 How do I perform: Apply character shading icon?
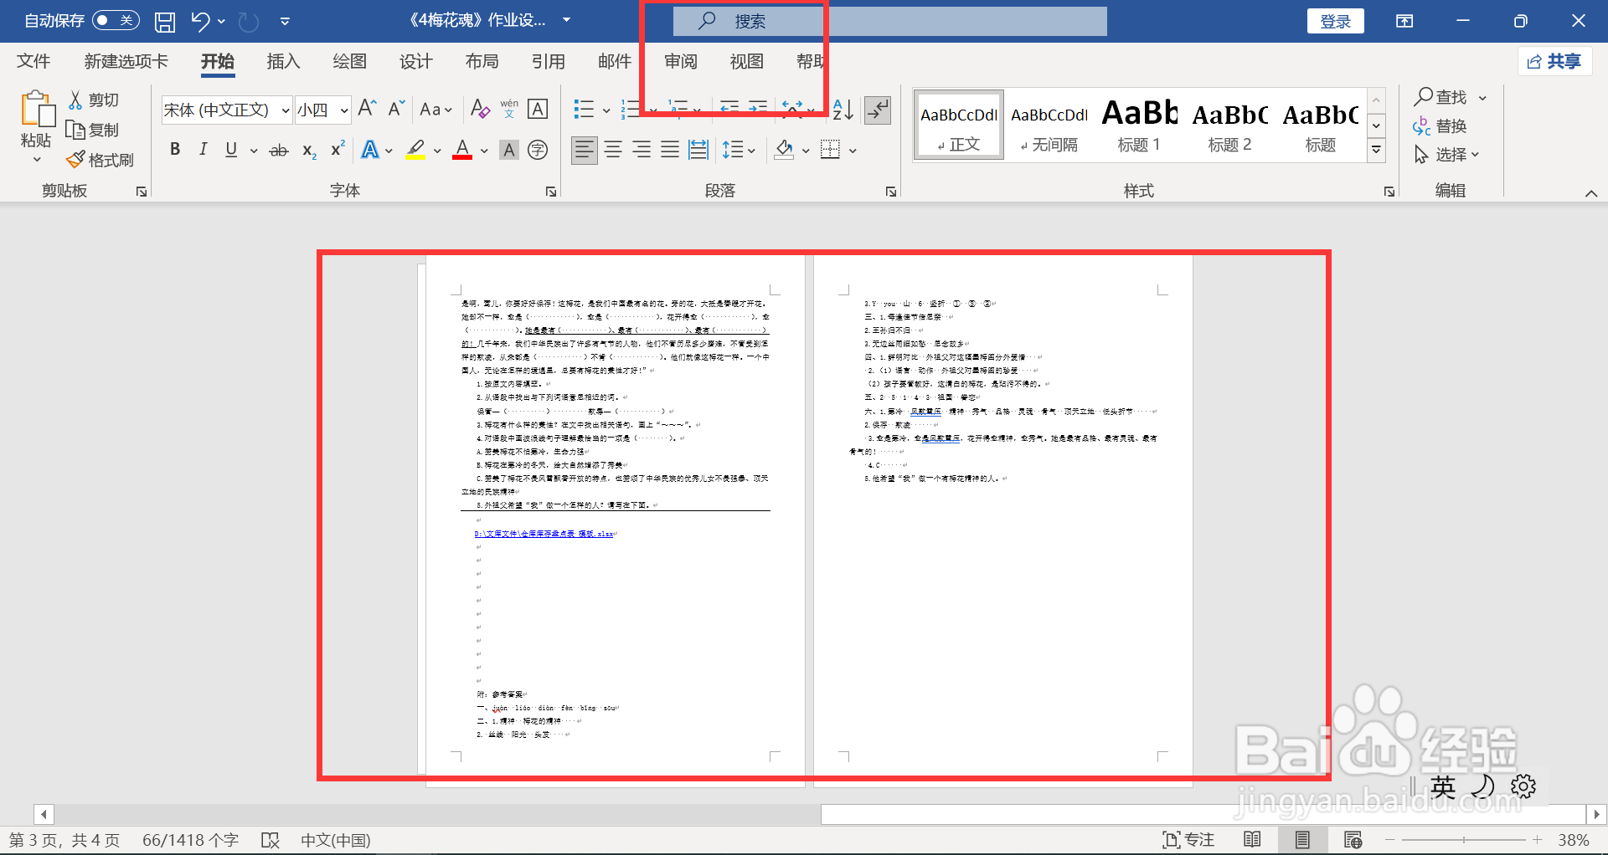(508, 151)
